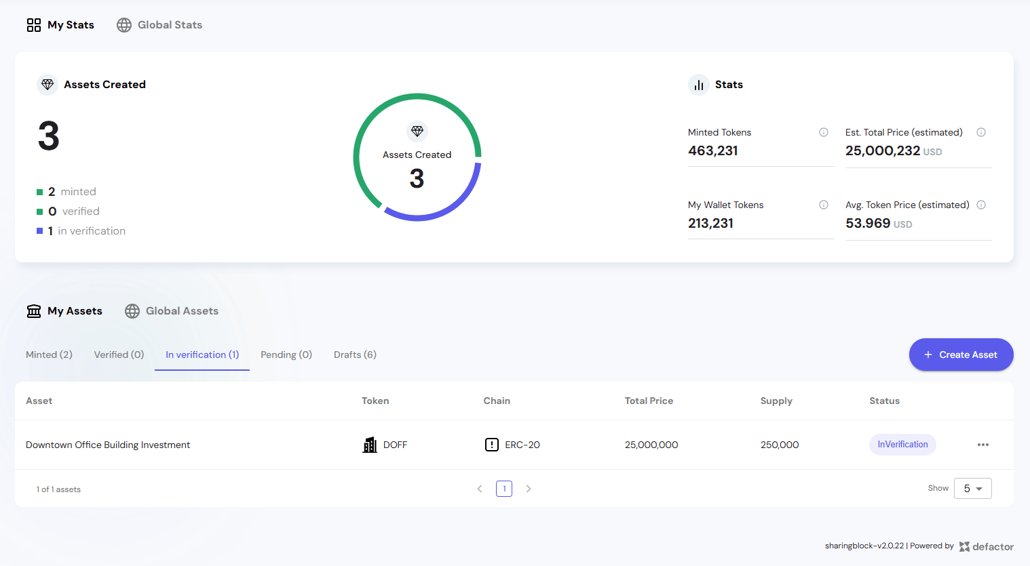The image size is (1030, 566).
Task: Click the Minted Tokens info icon
Action: 823,132
